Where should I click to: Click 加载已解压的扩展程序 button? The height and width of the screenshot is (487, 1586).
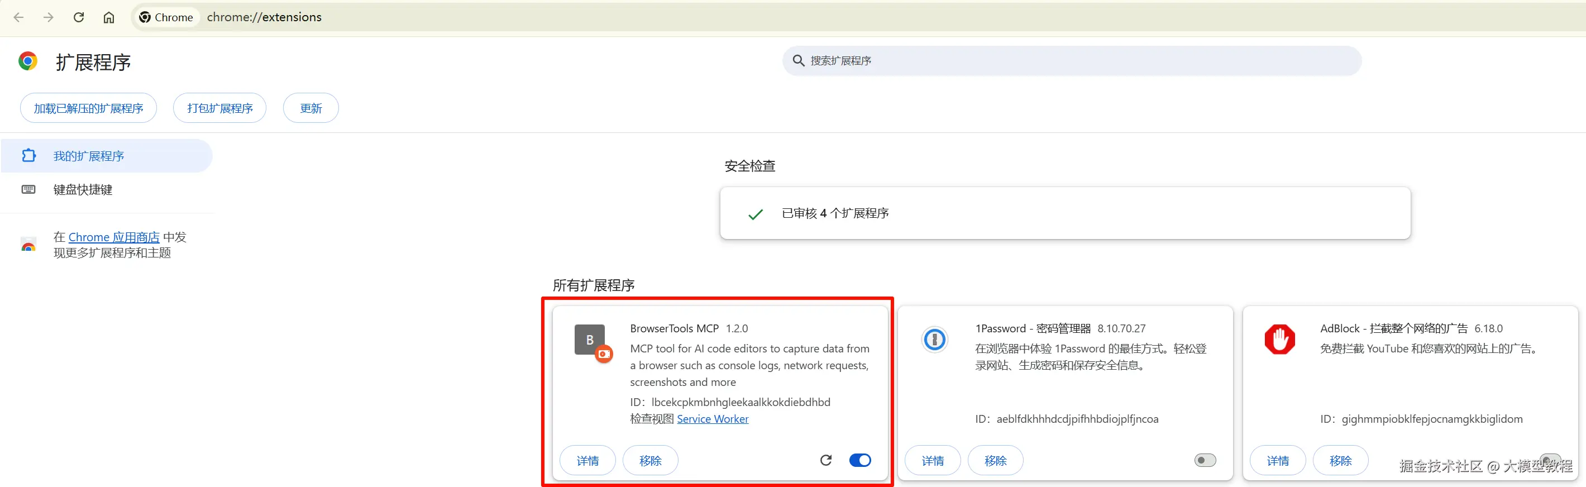pyautogui.click(x=89, y=108)
